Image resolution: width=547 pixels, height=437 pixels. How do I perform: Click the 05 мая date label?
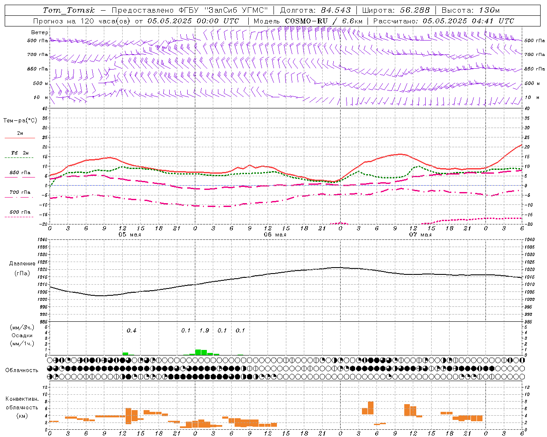(x=129, y=235)
